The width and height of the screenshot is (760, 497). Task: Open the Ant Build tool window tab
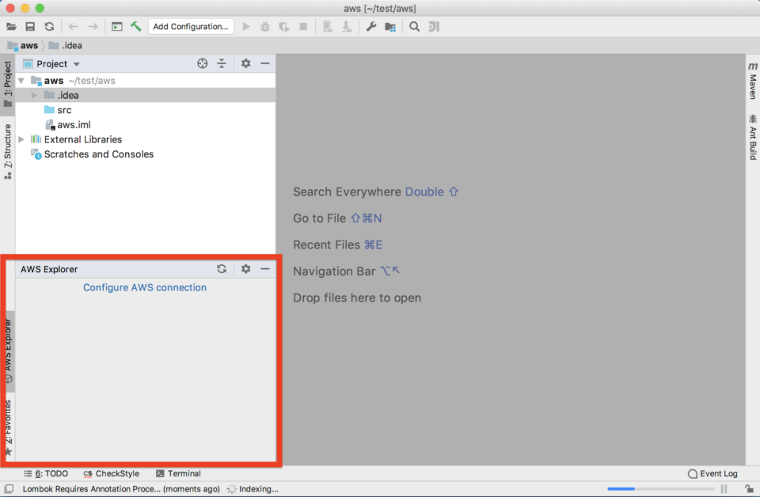pyautogui.click(x=753, y=137)
